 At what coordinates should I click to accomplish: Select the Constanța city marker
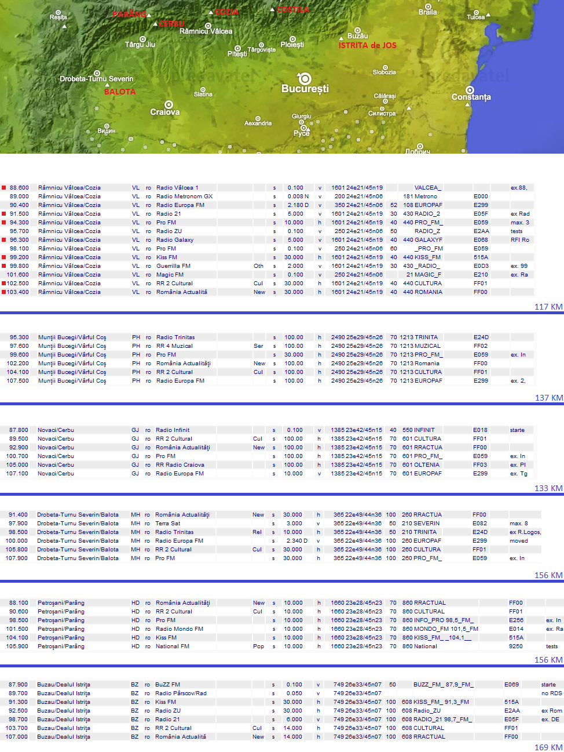click(x=470, y=90)
